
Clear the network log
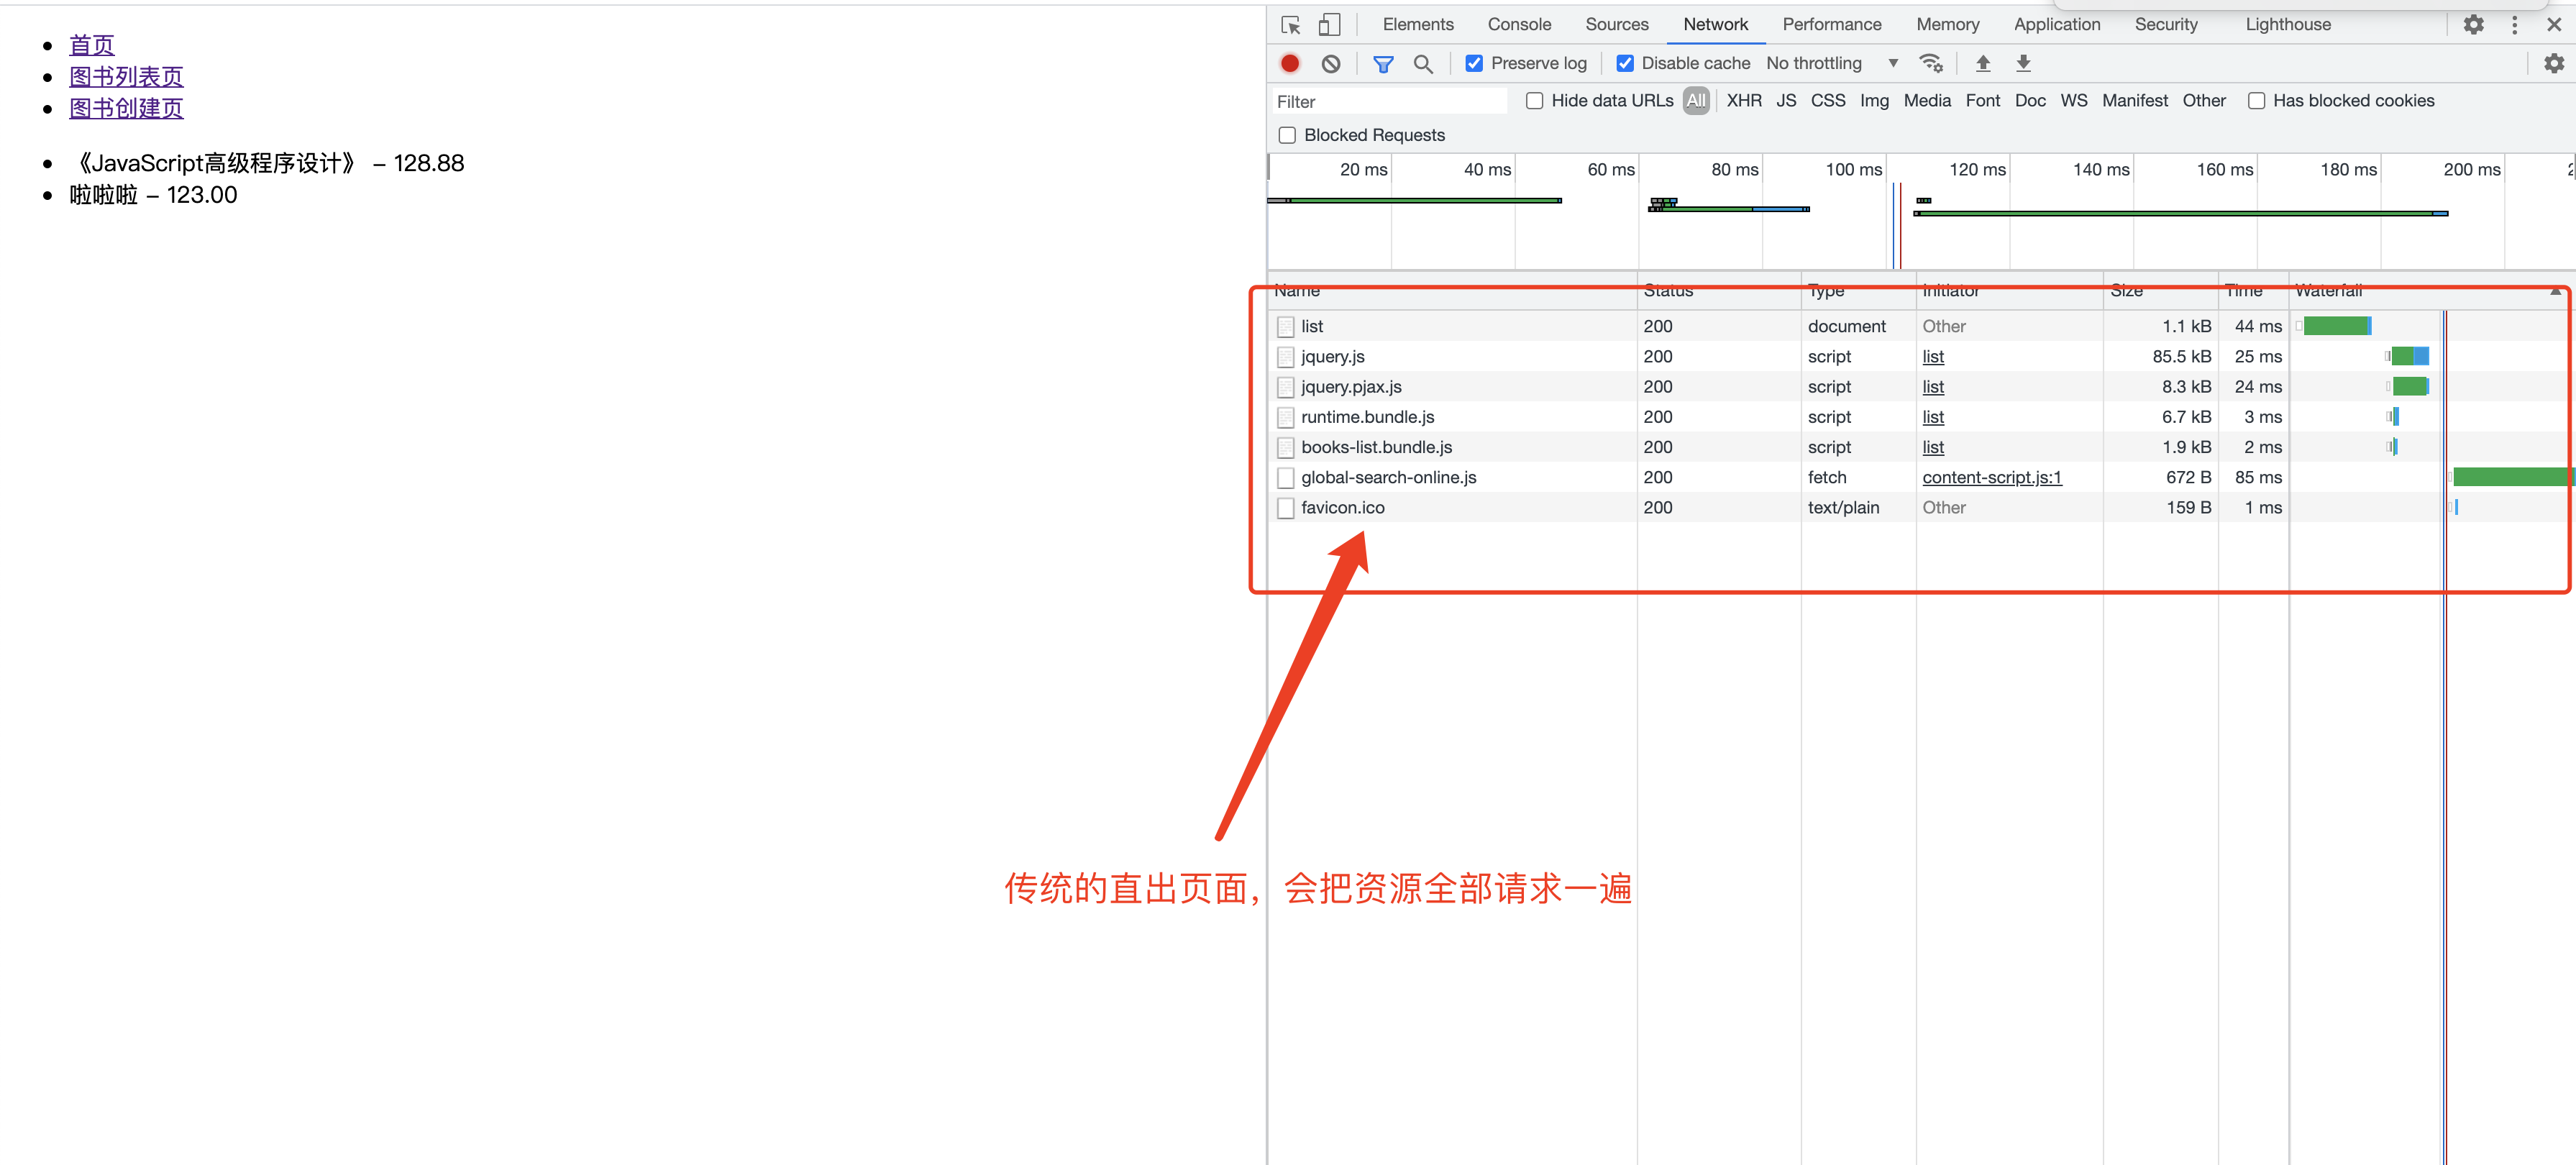click(x=1331, y=63)
